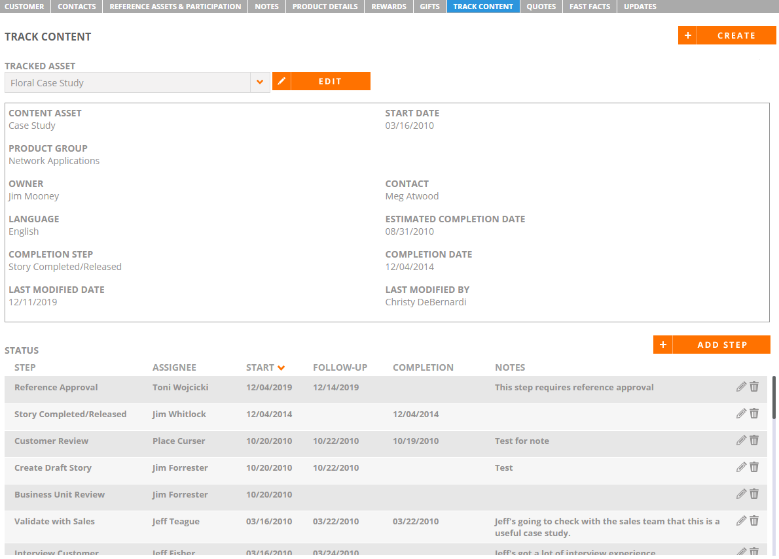The image size is (779, 559).
Task: Click assignee Place Curser
Action: 179,441
